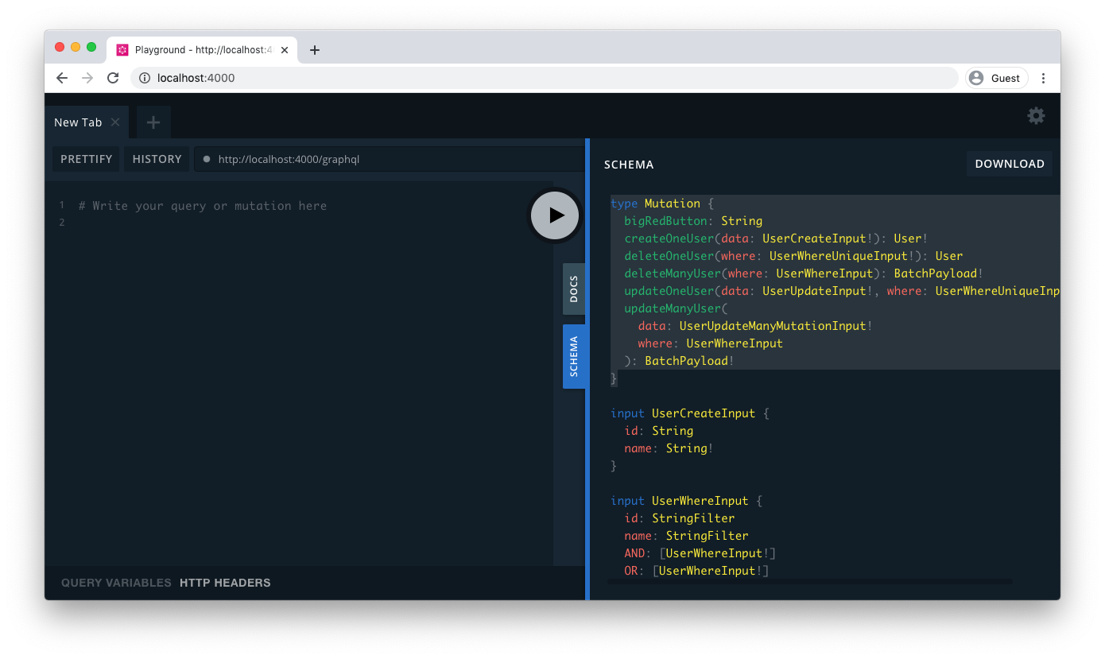Close the Chrome window with red button
Viewport: 1105px width, 659px height.
pyautogui.click(x=60, y=48)
